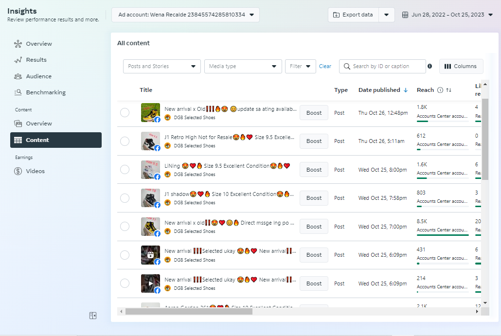Click the Content table icon in sidebar

click(18, 140)
